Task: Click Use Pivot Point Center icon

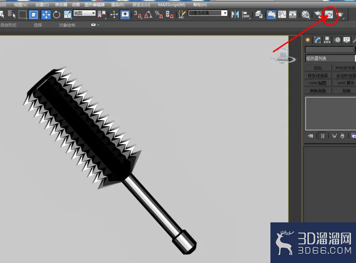Action: (x=102, y=15)
